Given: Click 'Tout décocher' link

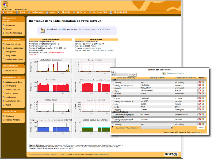Looking at the screenshot, I should [x=133, y=128].
